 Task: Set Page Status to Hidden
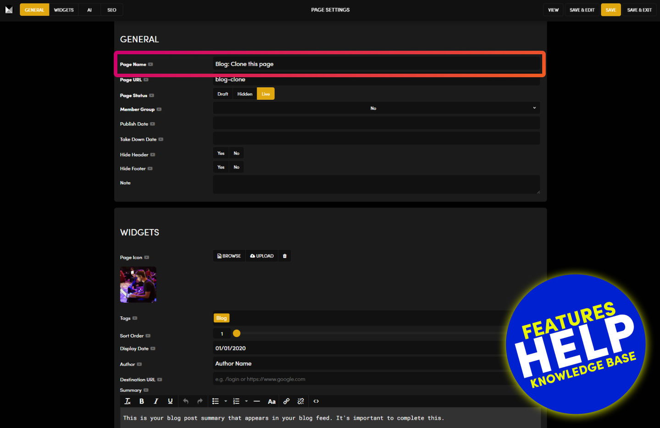coord(244,94)
